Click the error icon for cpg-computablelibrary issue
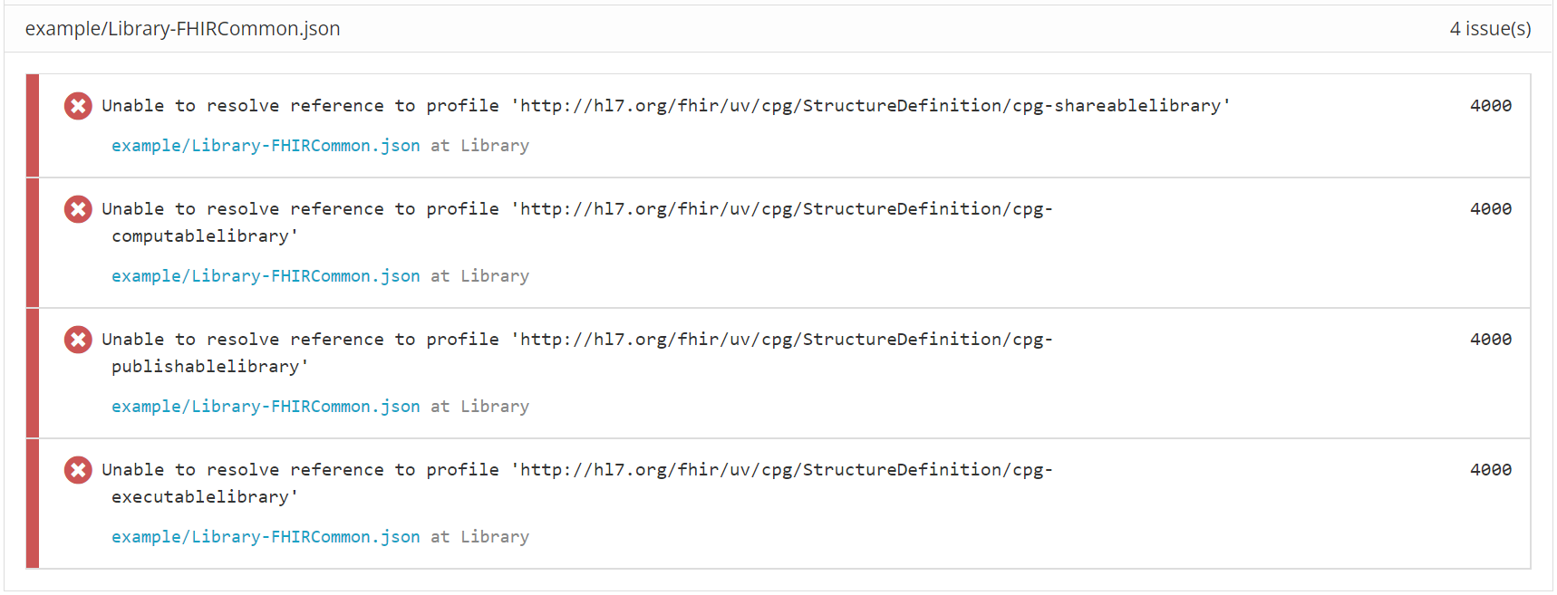1557x595 pixels. 78,209
